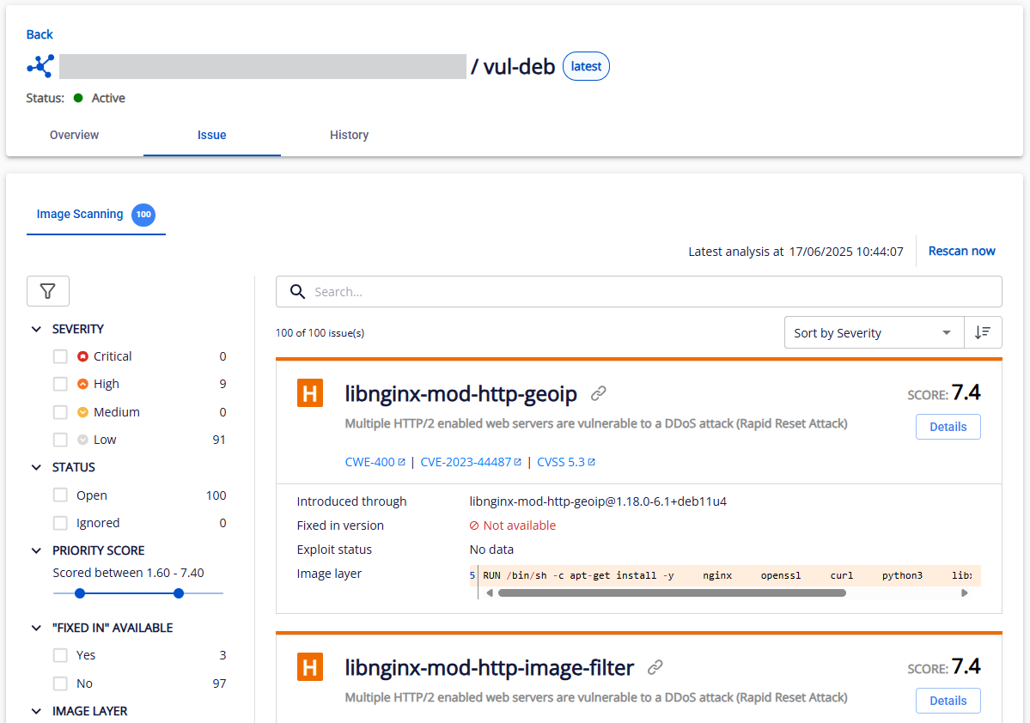This screenshot has height=723, width=1030.
Task: Open the CVE-2023-44487 link
Action: [x=471, y=462]
